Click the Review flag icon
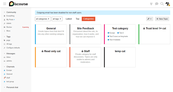This screenshot has height=92, width=173. tap(5, 27)
